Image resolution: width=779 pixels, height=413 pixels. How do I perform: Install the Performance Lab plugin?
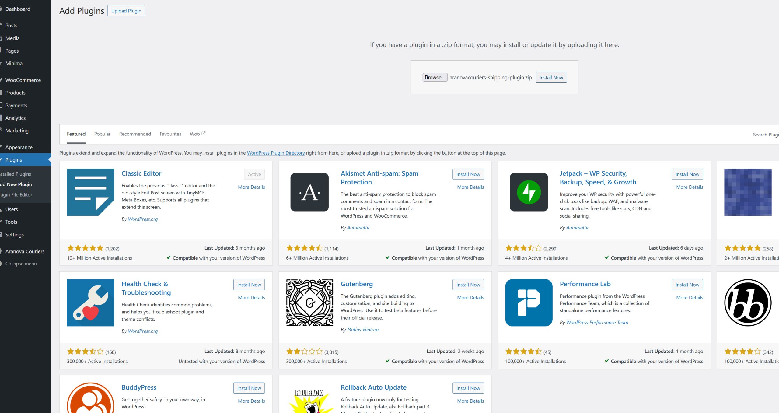pyautogui.click(x=687, y=285)
